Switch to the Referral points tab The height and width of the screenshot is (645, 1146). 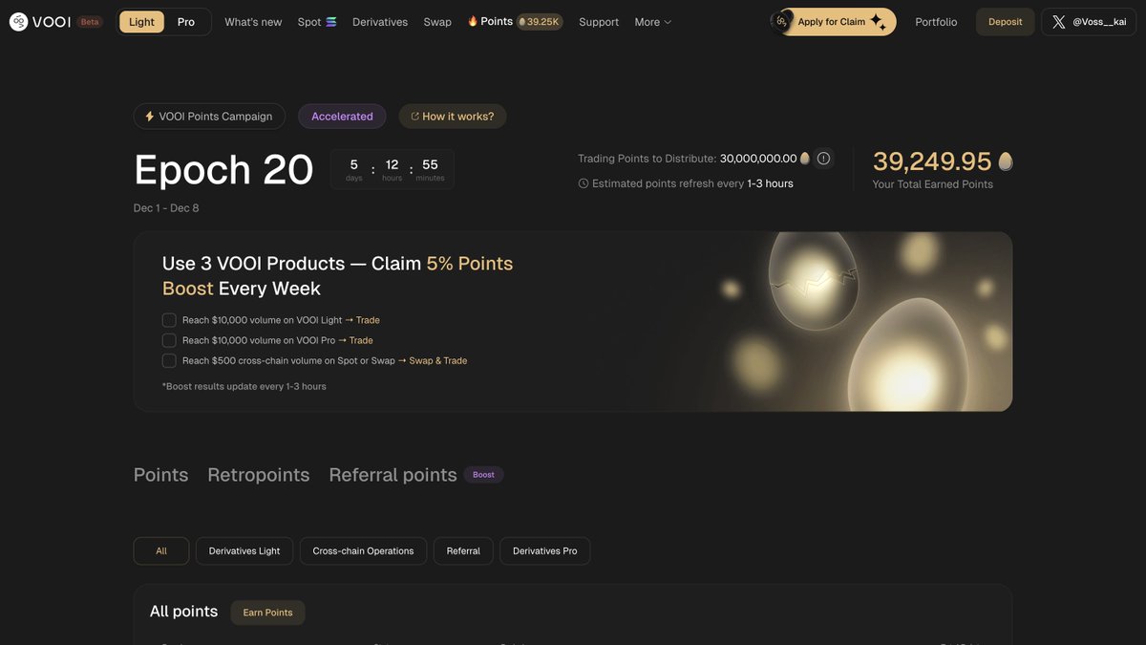click(393, 475)
